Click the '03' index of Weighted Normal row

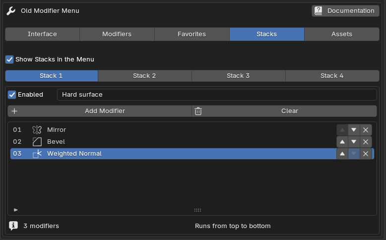point(17,154)
